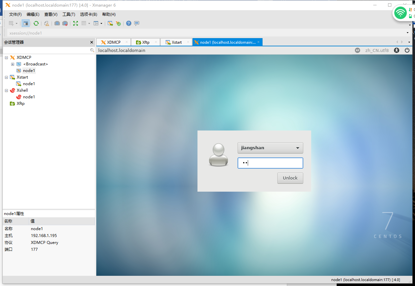Open the tab list dropdown arrow
This screenshot has height=286, width=415.
[x=409, y=42]
